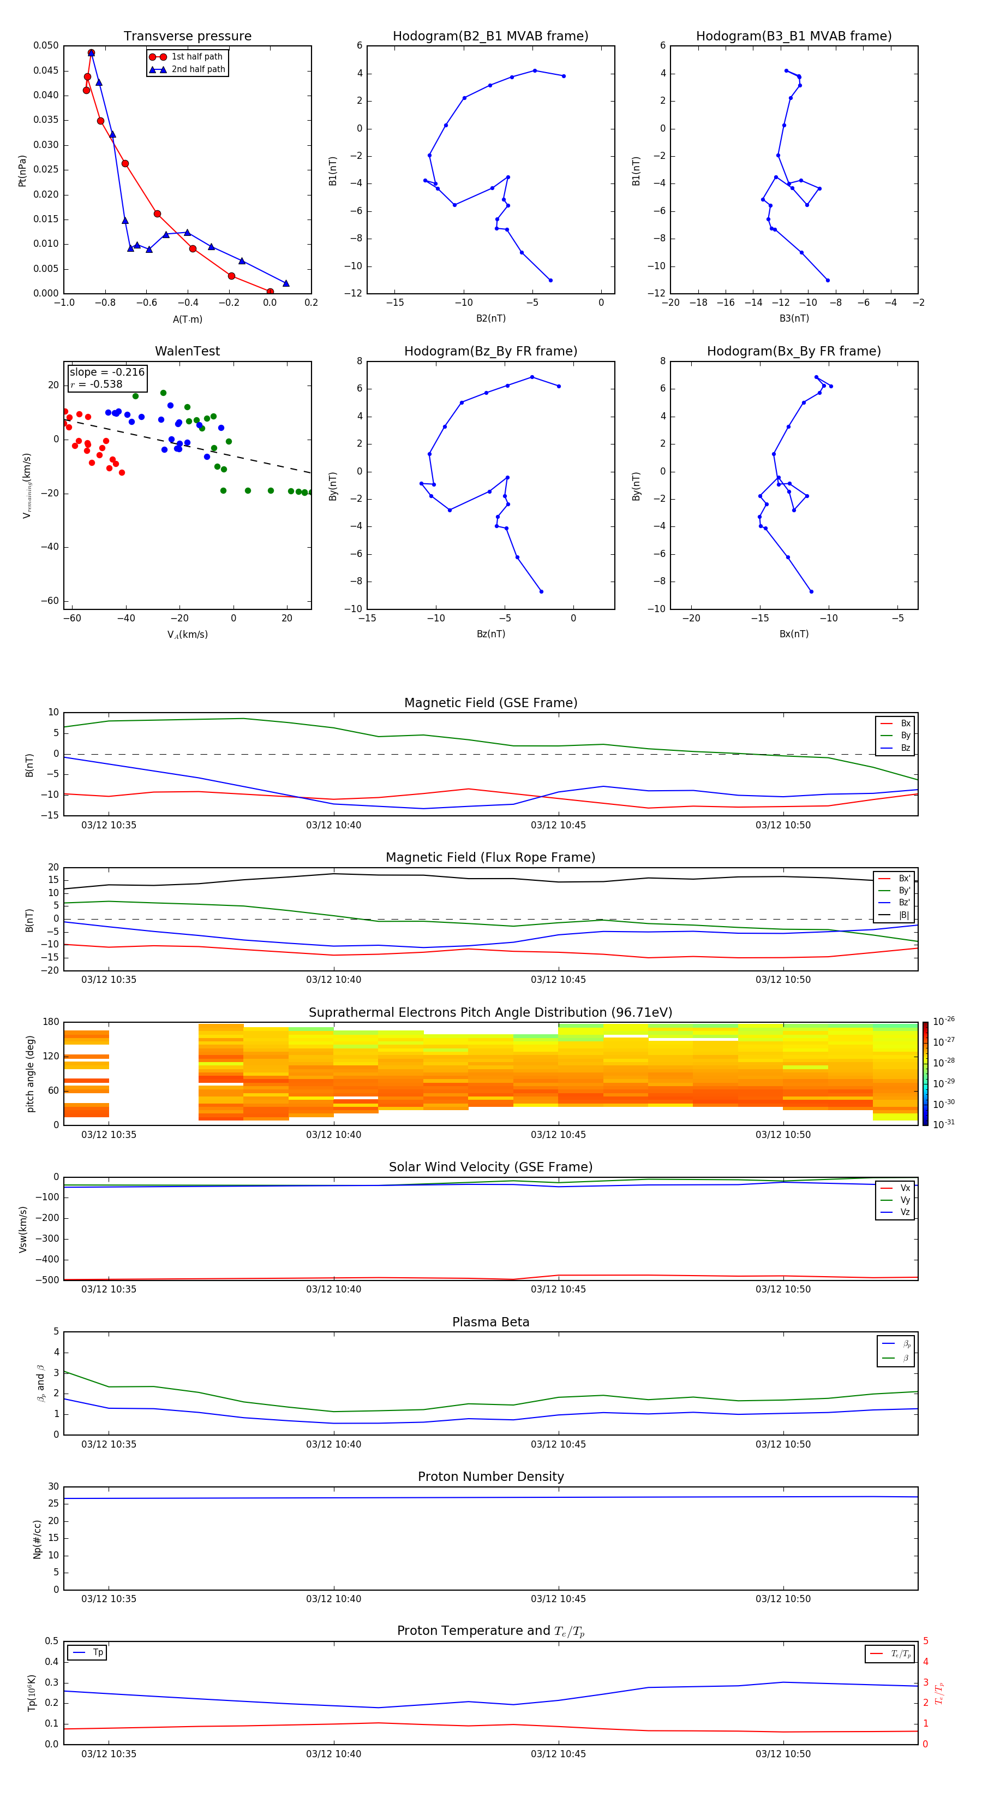Select the 10^-31 colorbar tick label
This screenshot has width=982, height=1802.
944,1124
